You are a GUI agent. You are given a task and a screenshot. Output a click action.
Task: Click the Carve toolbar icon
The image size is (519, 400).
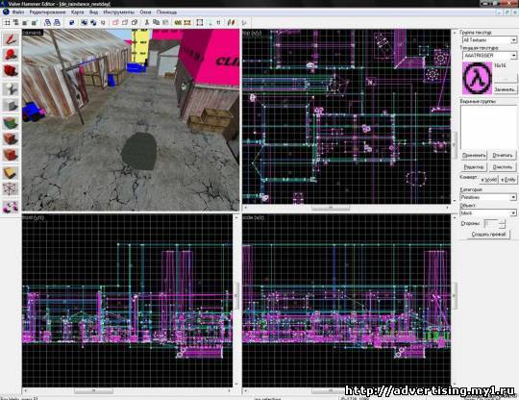[x=71, y=22]
